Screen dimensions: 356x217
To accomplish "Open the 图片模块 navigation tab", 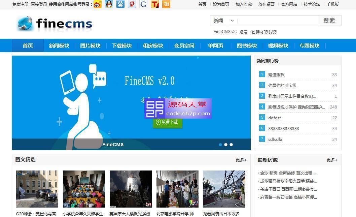I will pyautogui.click(x=91, y=46).
